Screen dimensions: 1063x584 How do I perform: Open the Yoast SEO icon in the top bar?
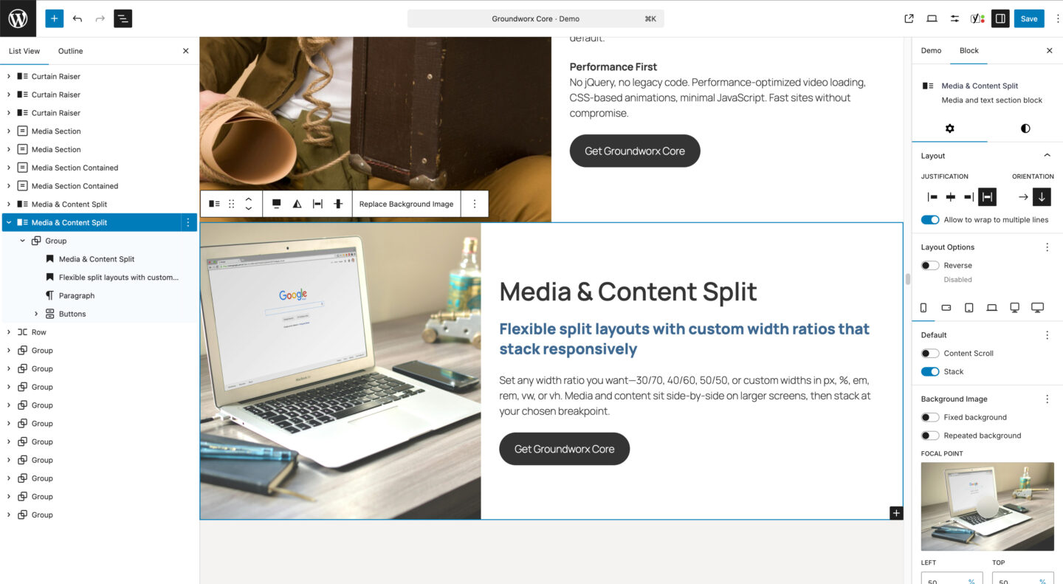point(976,18)
